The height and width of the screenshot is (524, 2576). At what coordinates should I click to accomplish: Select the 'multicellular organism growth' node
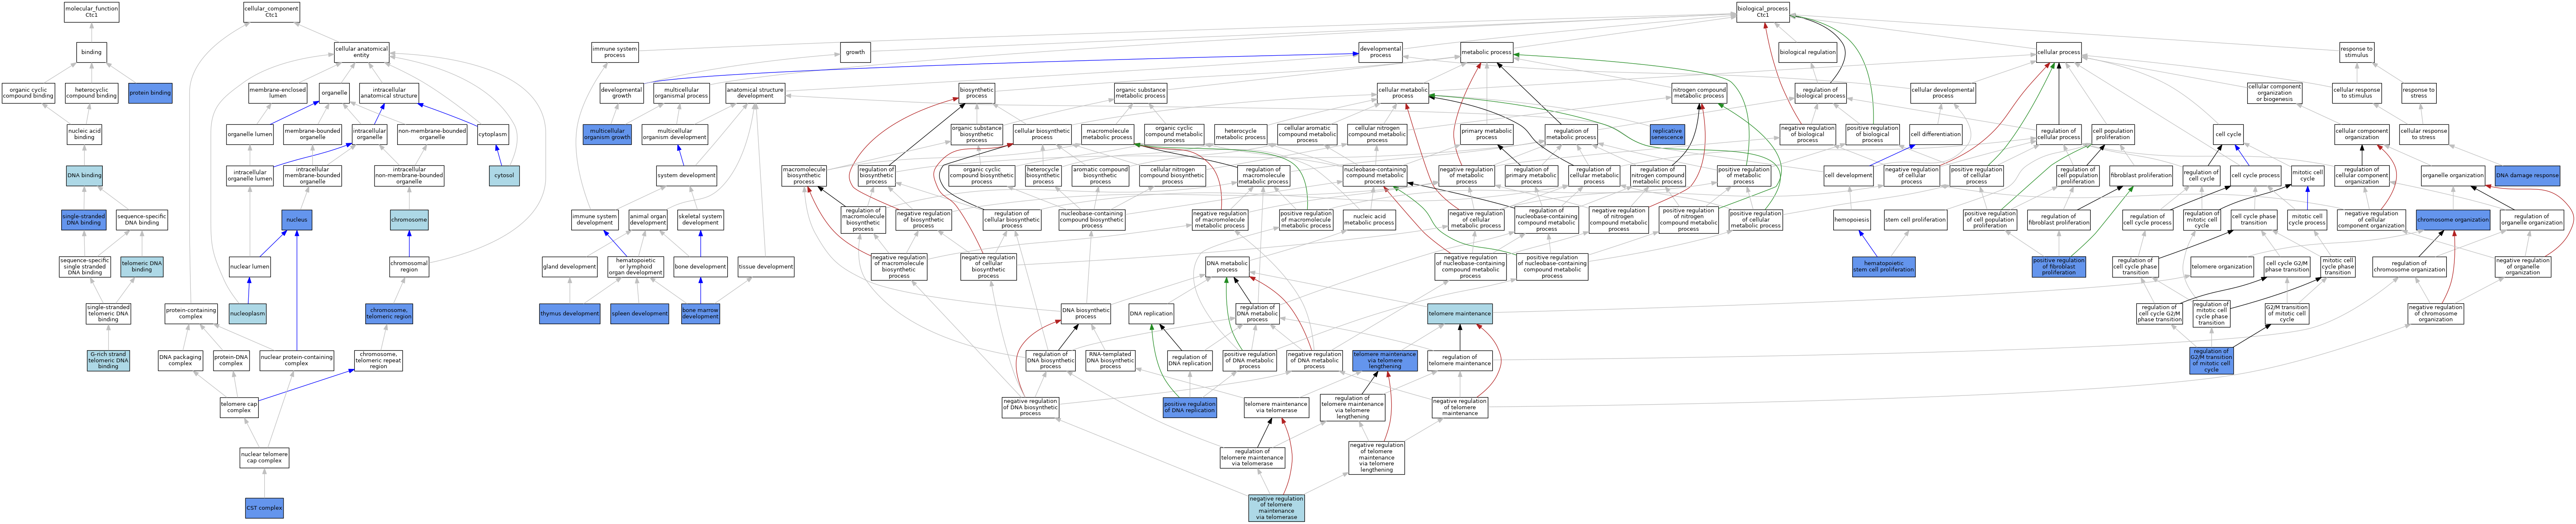(x=607, y=135)
